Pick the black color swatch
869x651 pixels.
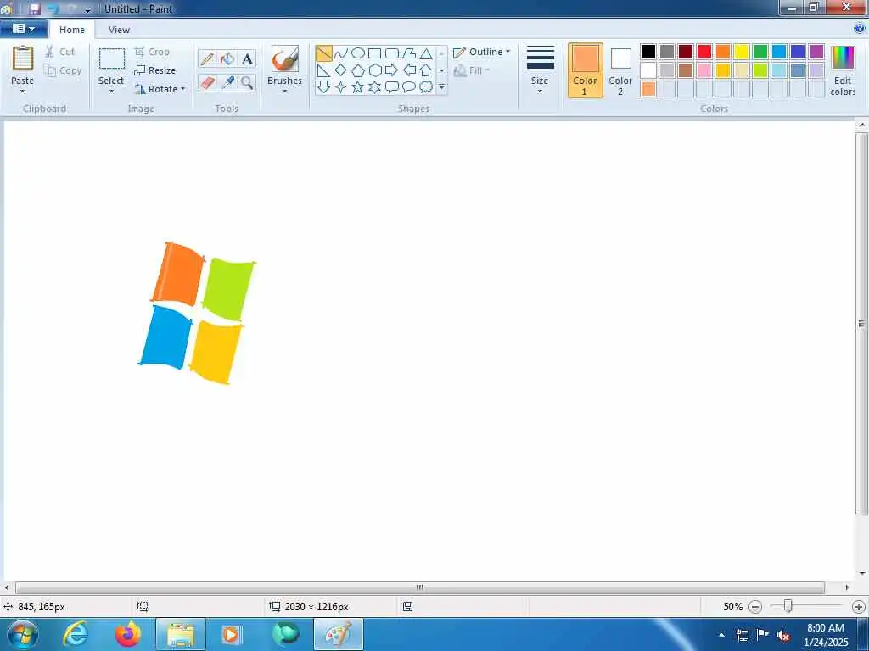(648, 52)
